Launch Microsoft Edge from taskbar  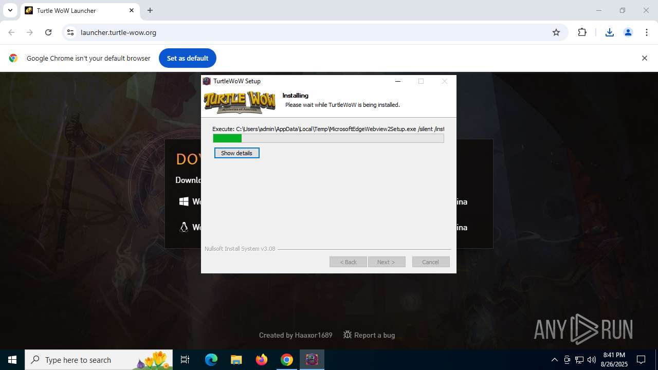click(211, 360)
